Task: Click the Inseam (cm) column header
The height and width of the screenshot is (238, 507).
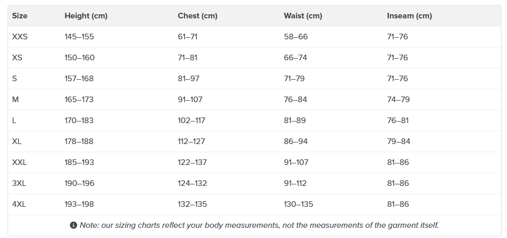Action: click(x=409, y=16)
